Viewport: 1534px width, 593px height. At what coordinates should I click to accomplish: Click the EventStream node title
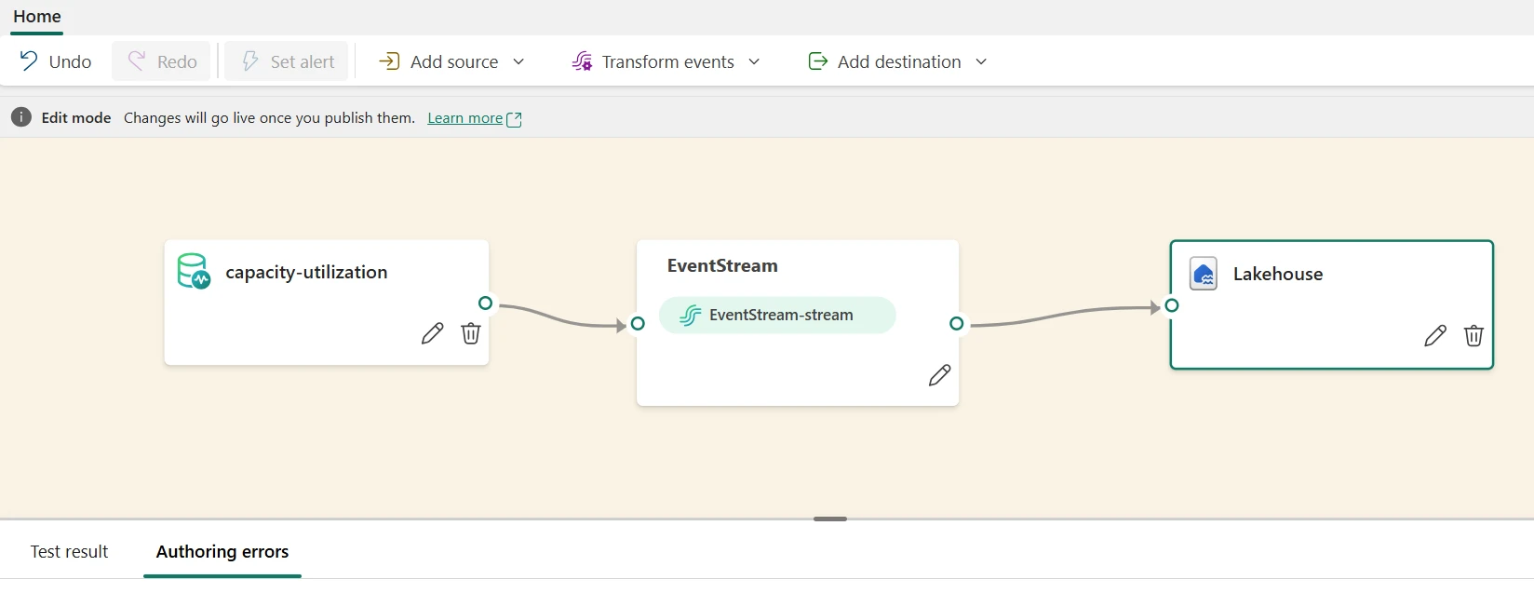(x=722, y=265)
